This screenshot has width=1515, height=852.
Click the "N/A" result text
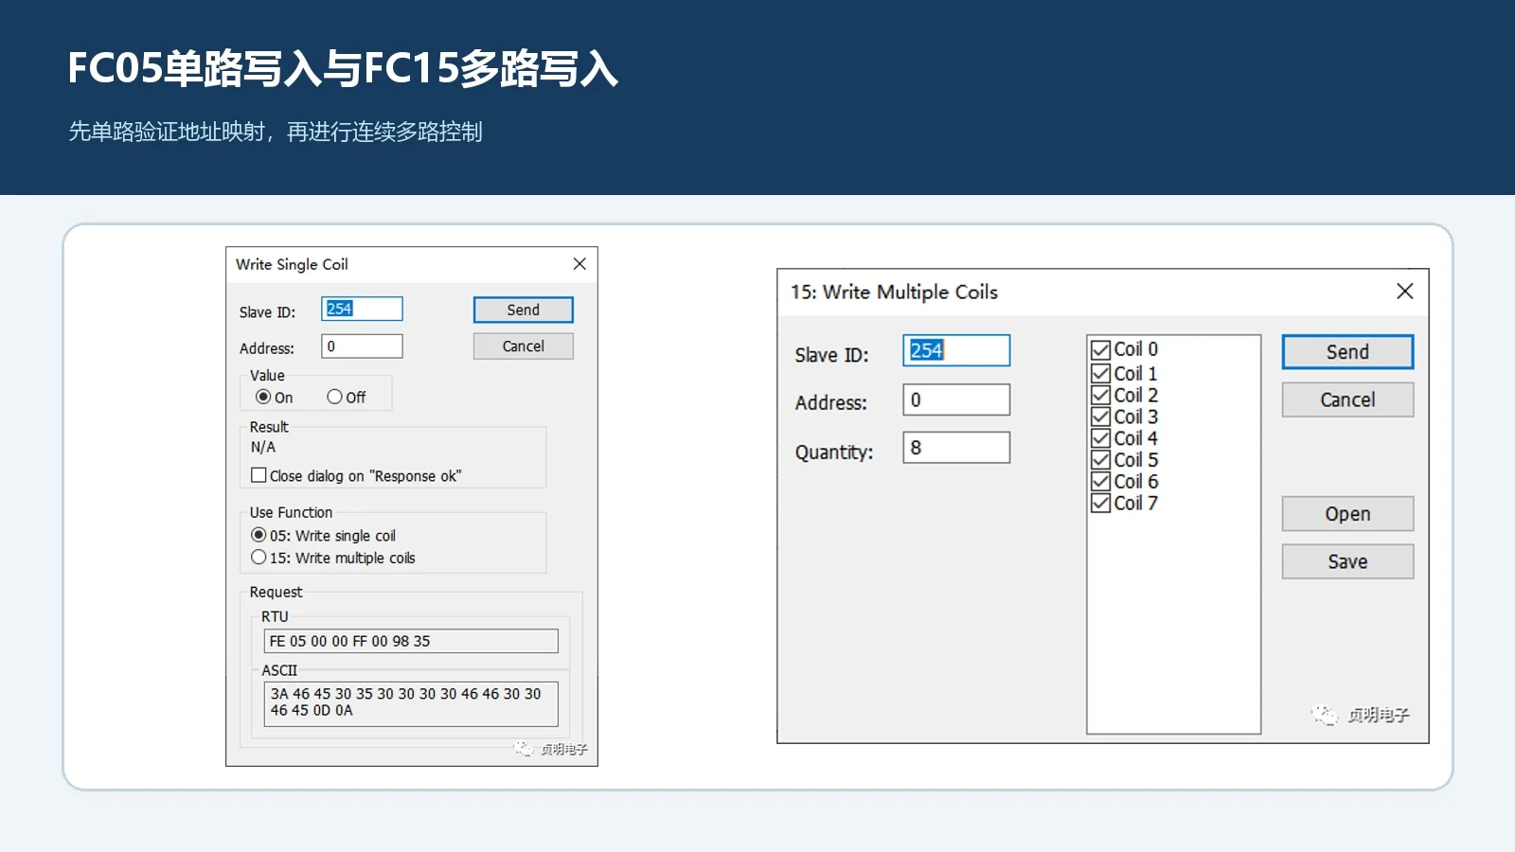(263, 447)
